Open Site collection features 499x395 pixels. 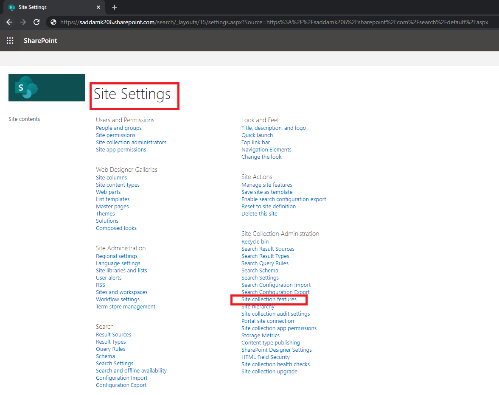(269, 300)
